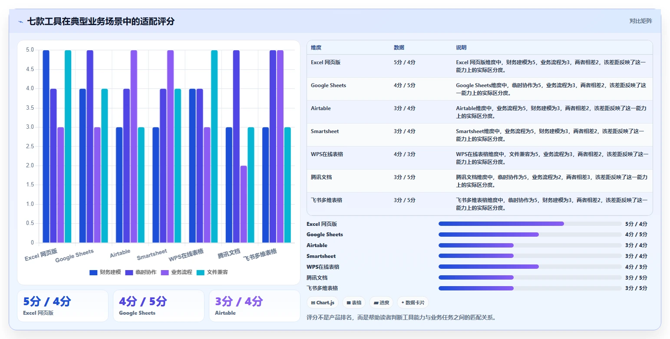Click the 七款工具在典型业务场景中的适配评分 title
The height and width of the screenshot is (339, 670).
[101, 21]
